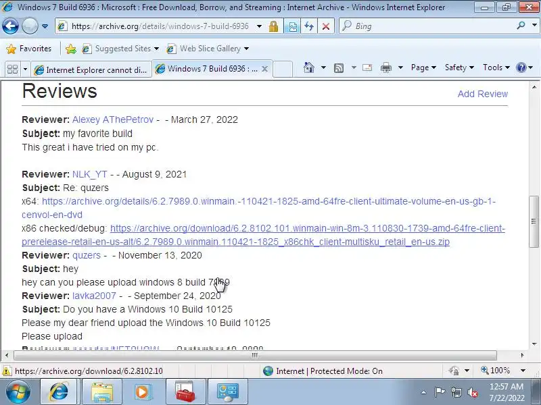
Task: Toggle Compatibility View icon
Action: [x=292, y=26]
